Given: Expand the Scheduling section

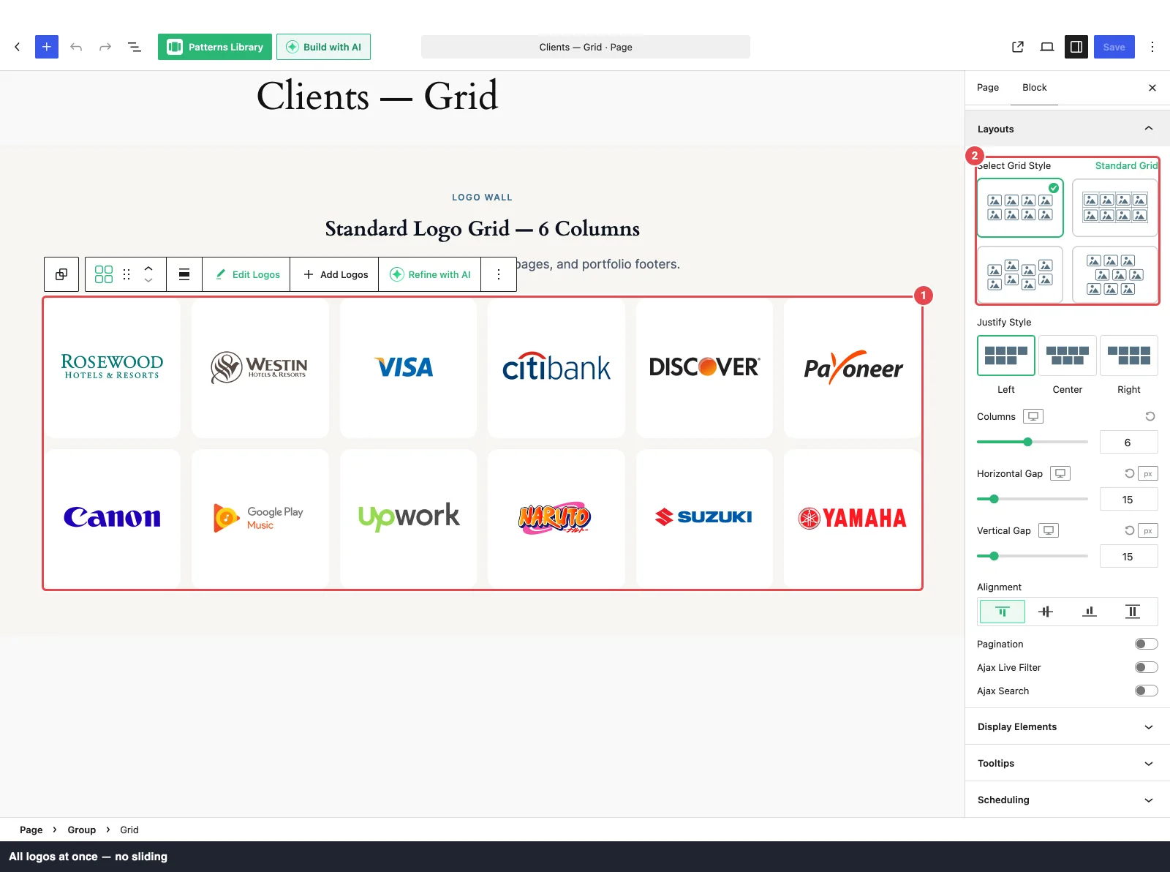Looking at the screenshot, I should 1068,800.
